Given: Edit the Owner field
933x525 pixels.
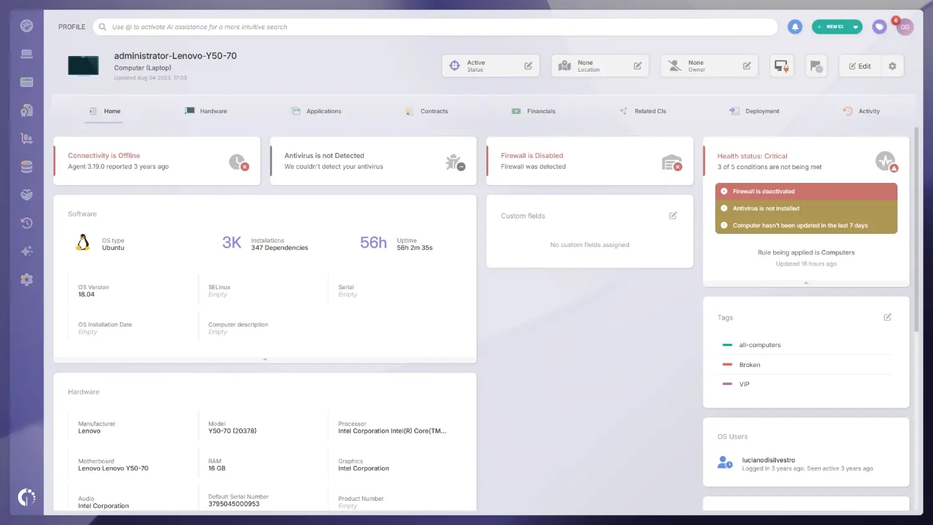Looking at the screenshot, I should pos(747,66).
